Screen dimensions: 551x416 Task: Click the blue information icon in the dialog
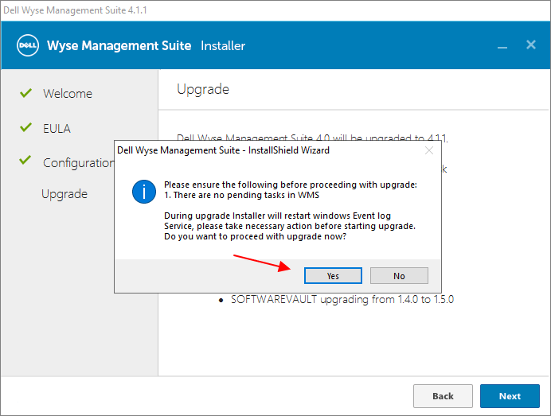tap(143, 192)
